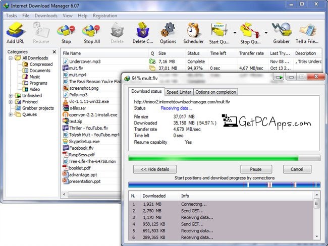Select the Video category folder
328x246 pixels.
pyautogui.click(x=31, y=89)
